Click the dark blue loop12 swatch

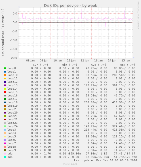(5, 82)
